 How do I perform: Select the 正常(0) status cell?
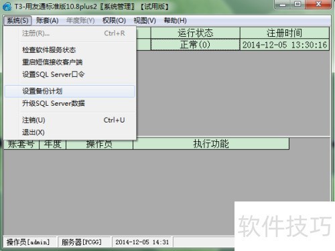[196, 45]
